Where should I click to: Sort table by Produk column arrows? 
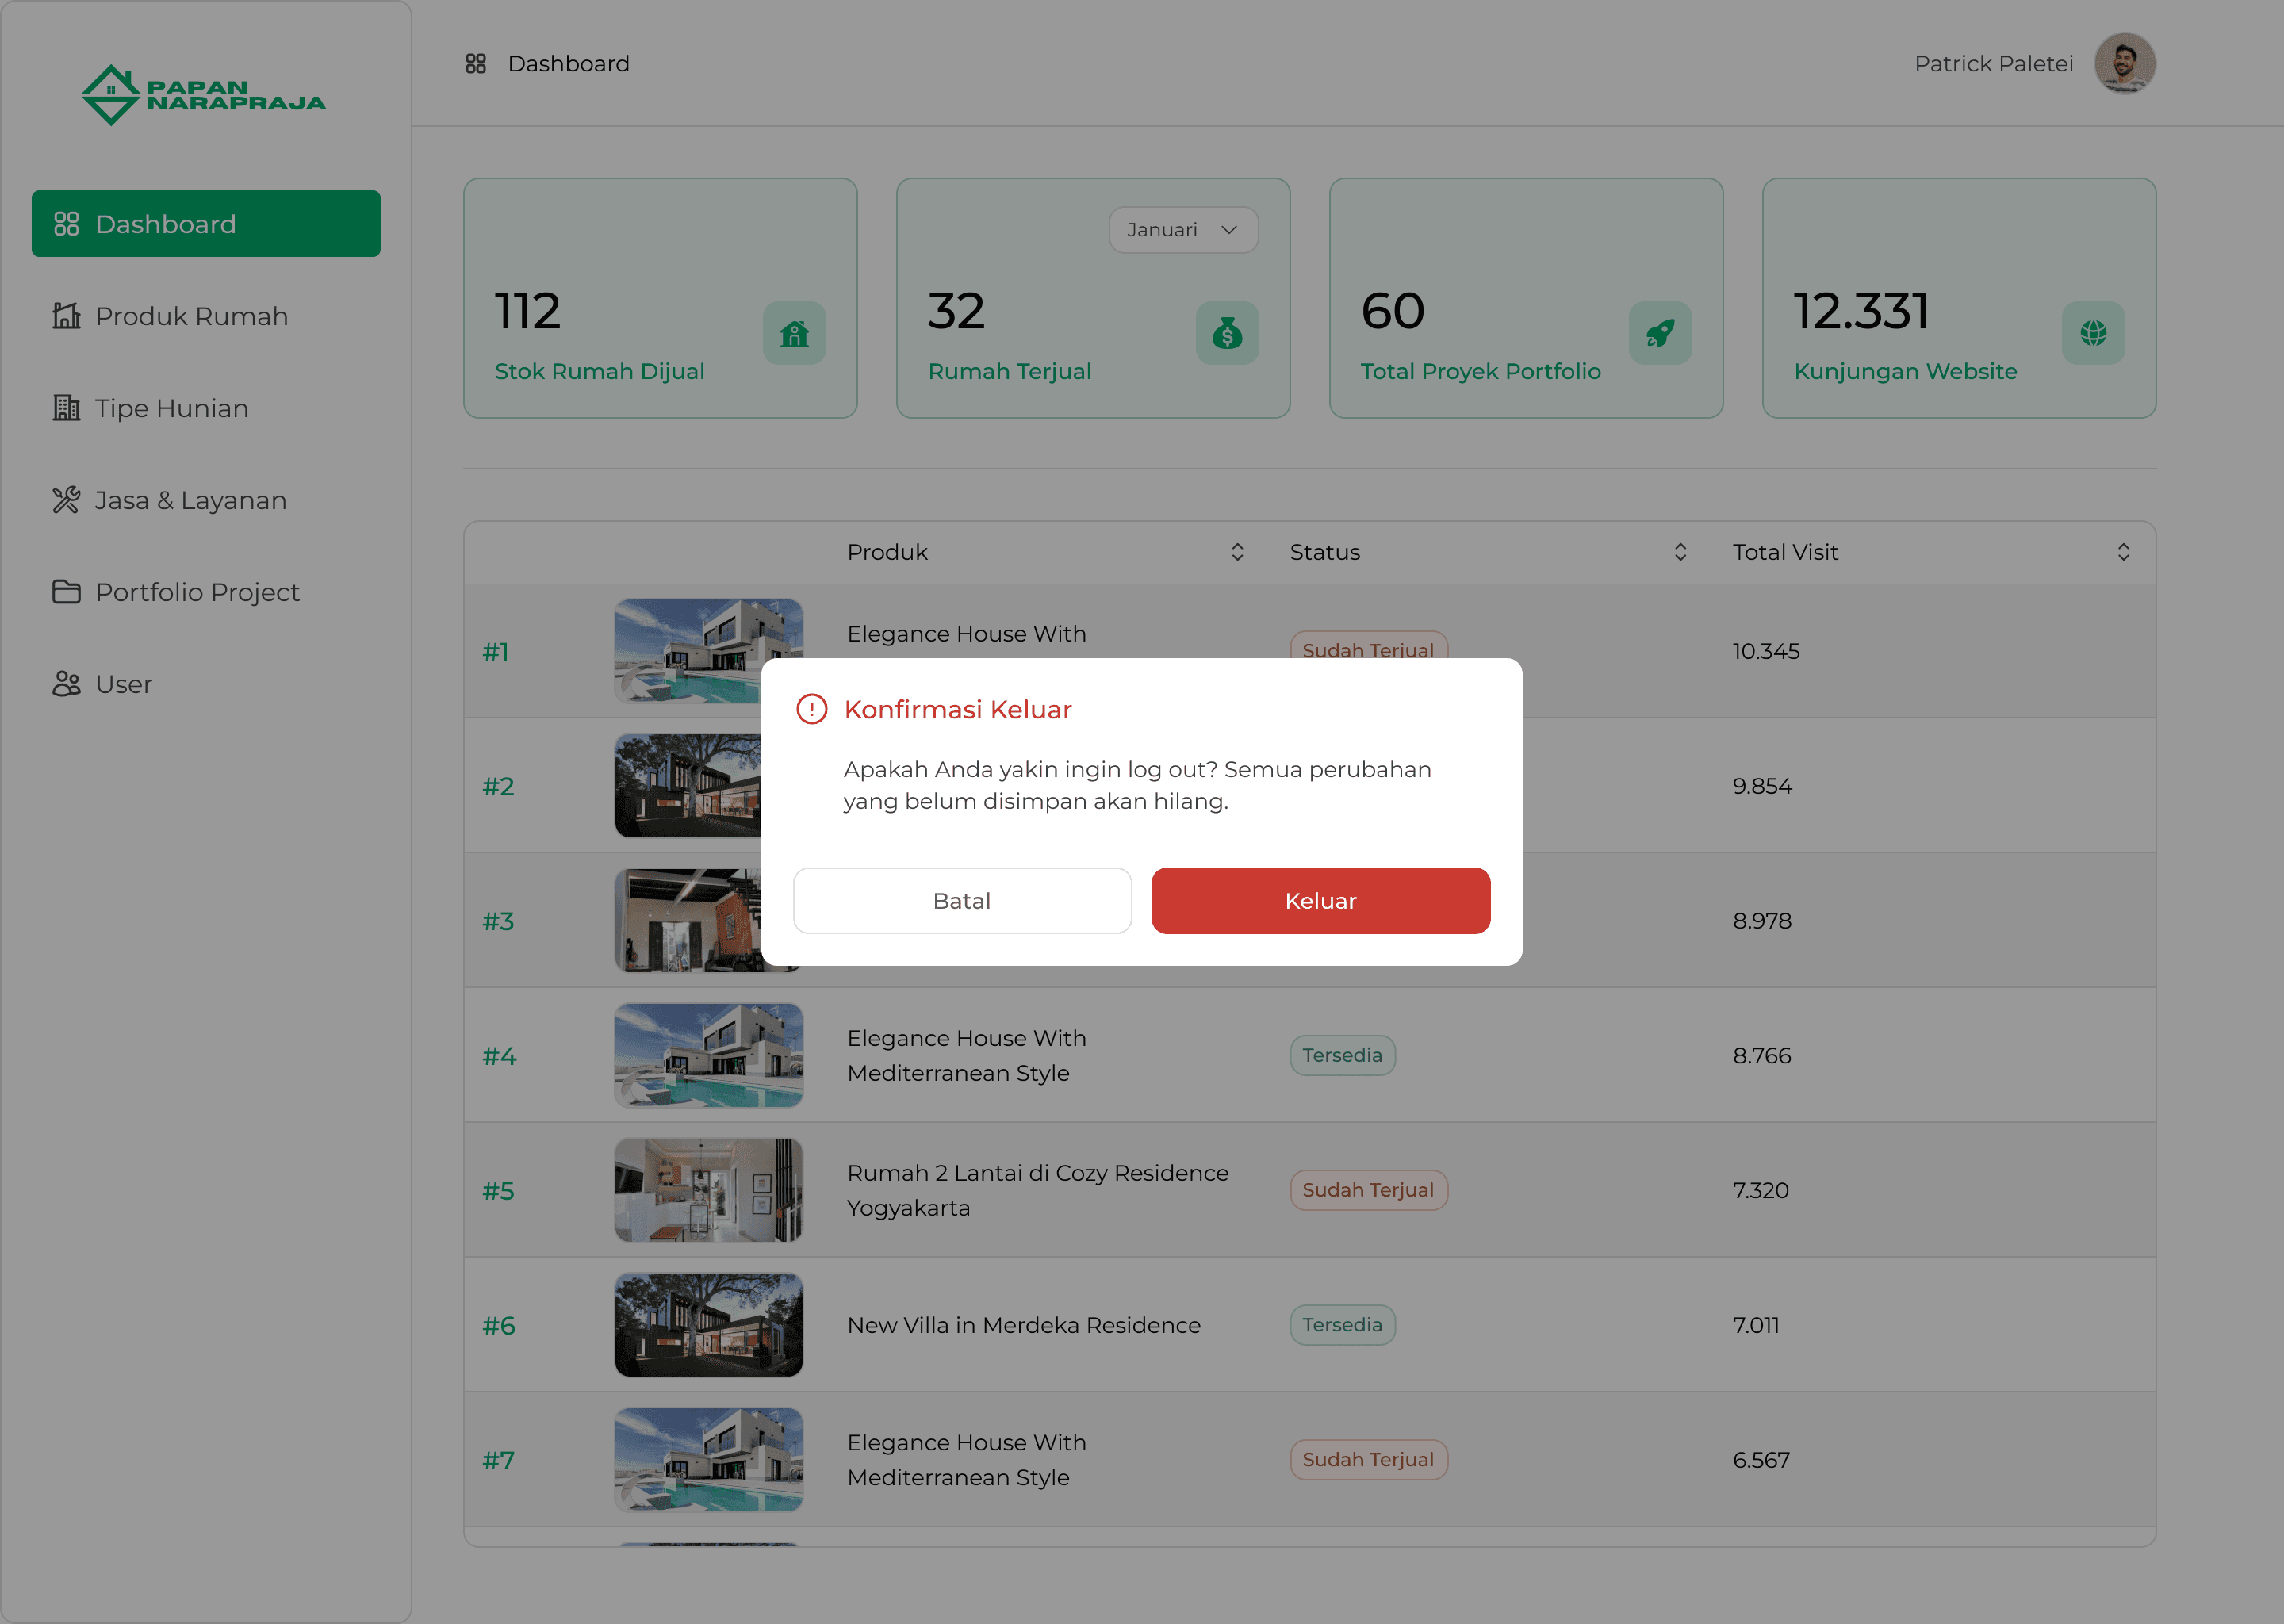pos(1237,552)
